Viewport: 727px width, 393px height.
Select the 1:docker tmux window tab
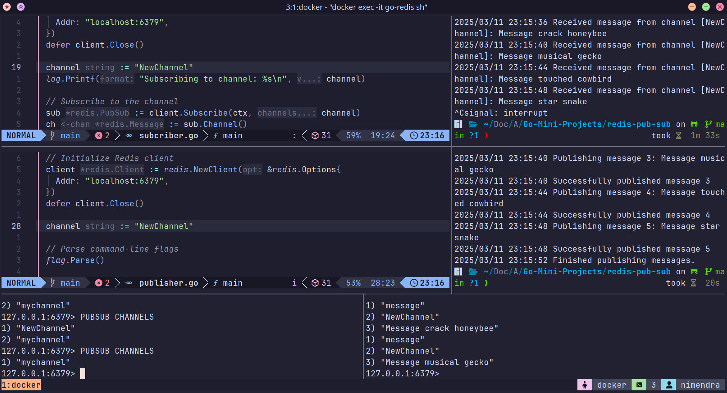(21, 385)
